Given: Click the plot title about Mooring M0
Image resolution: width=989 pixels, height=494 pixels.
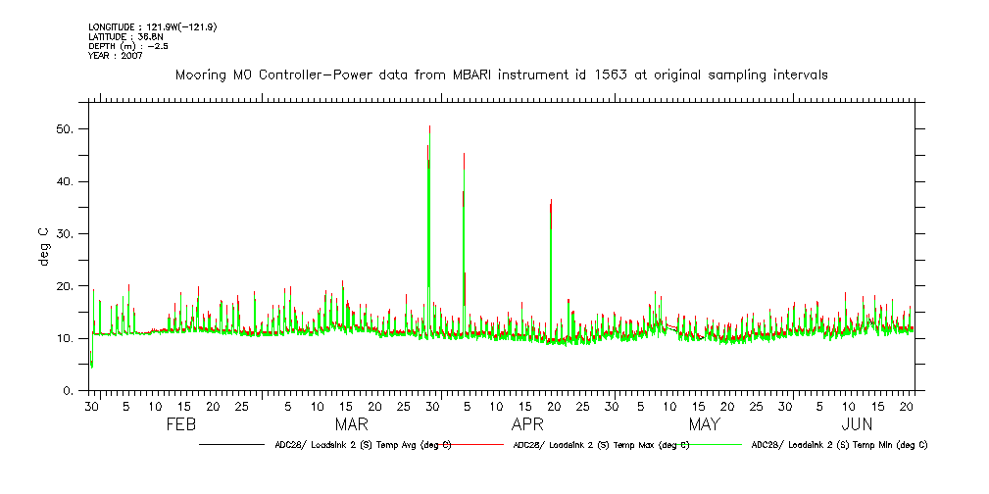Looking at the screenshot, I should pyautogui.click(x=501, y=74).
